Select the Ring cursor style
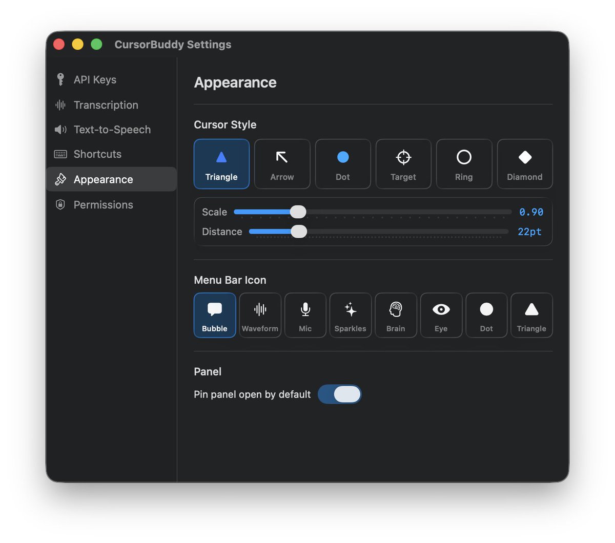This screenshot has height=543, width=615. 464,164
